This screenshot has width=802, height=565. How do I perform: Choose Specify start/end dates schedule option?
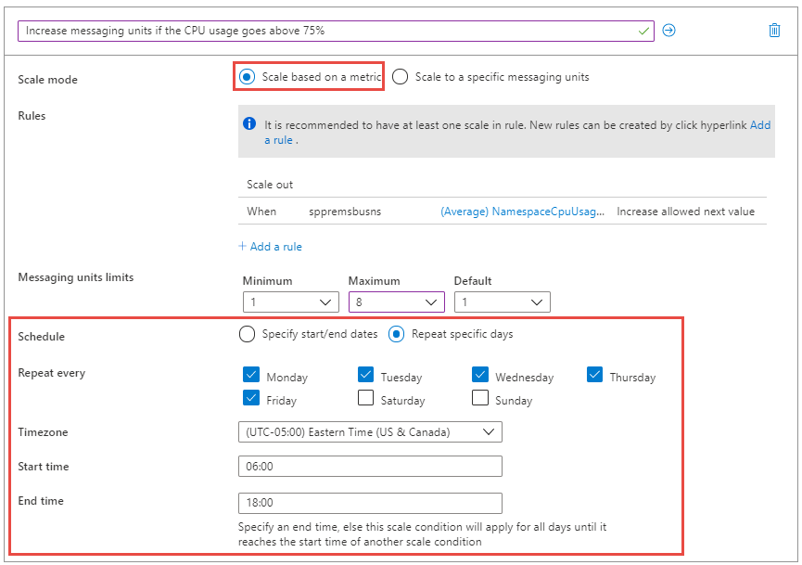(x=247, y=334)
